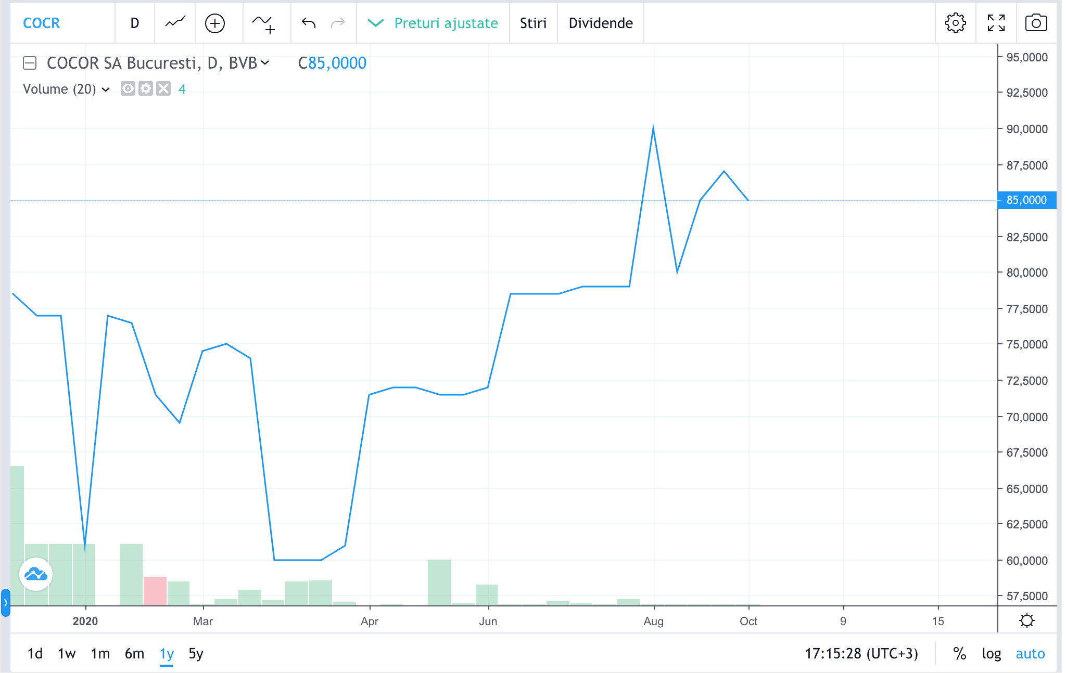1066x673 pixels.
Task: Select the 1m time range
Action: coord(100,654)
